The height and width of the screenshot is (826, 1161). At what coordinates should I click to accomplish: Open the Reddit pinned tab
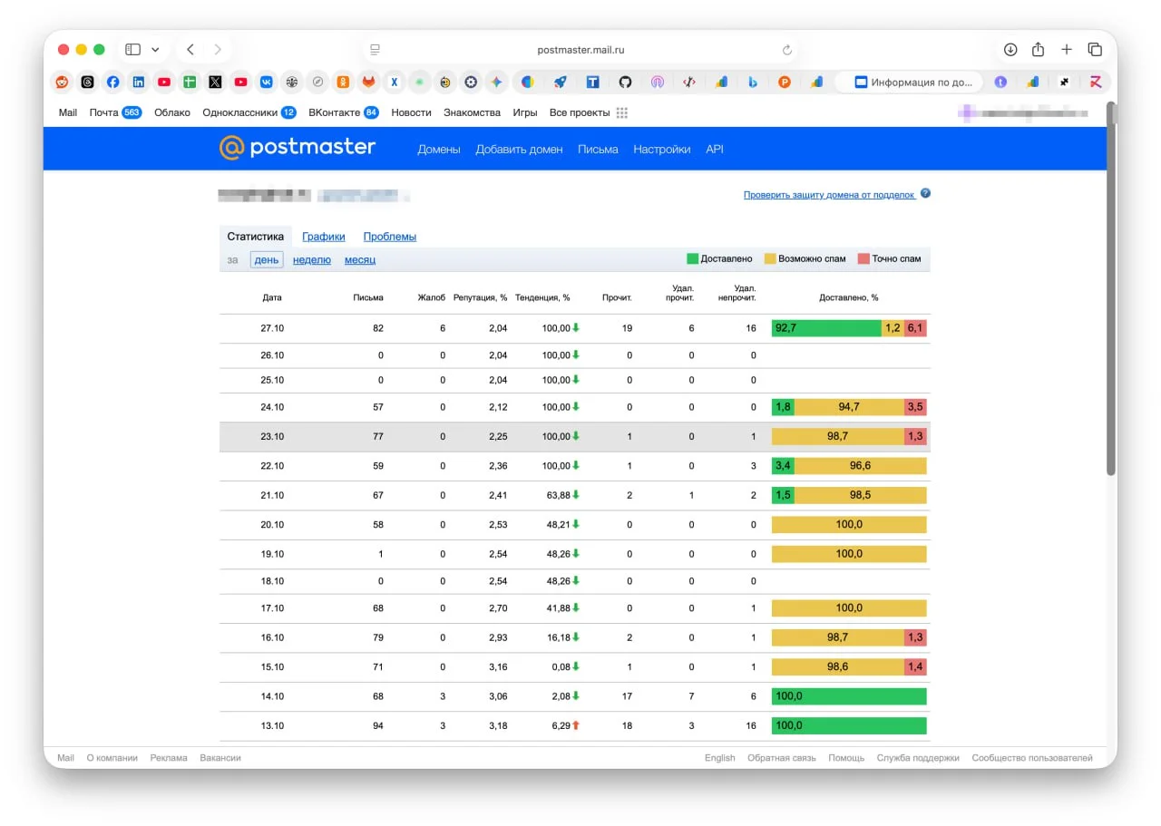click(62, 82)
